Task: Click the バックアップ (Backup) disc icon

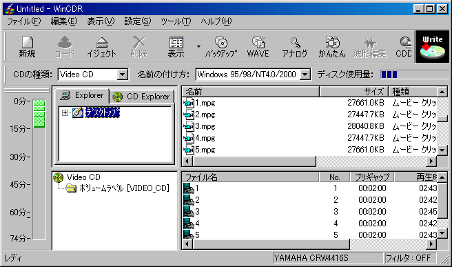Action: [221, 46]
